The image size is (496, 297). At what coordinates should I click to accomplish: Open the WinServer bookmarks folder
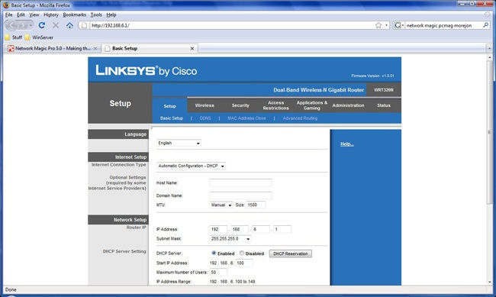tap(39, 37)
